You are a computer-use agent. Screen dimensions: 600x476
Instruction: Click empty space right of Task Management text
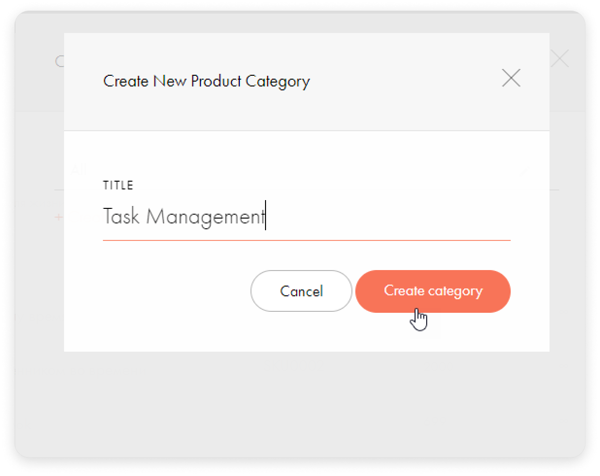point(388,217)
